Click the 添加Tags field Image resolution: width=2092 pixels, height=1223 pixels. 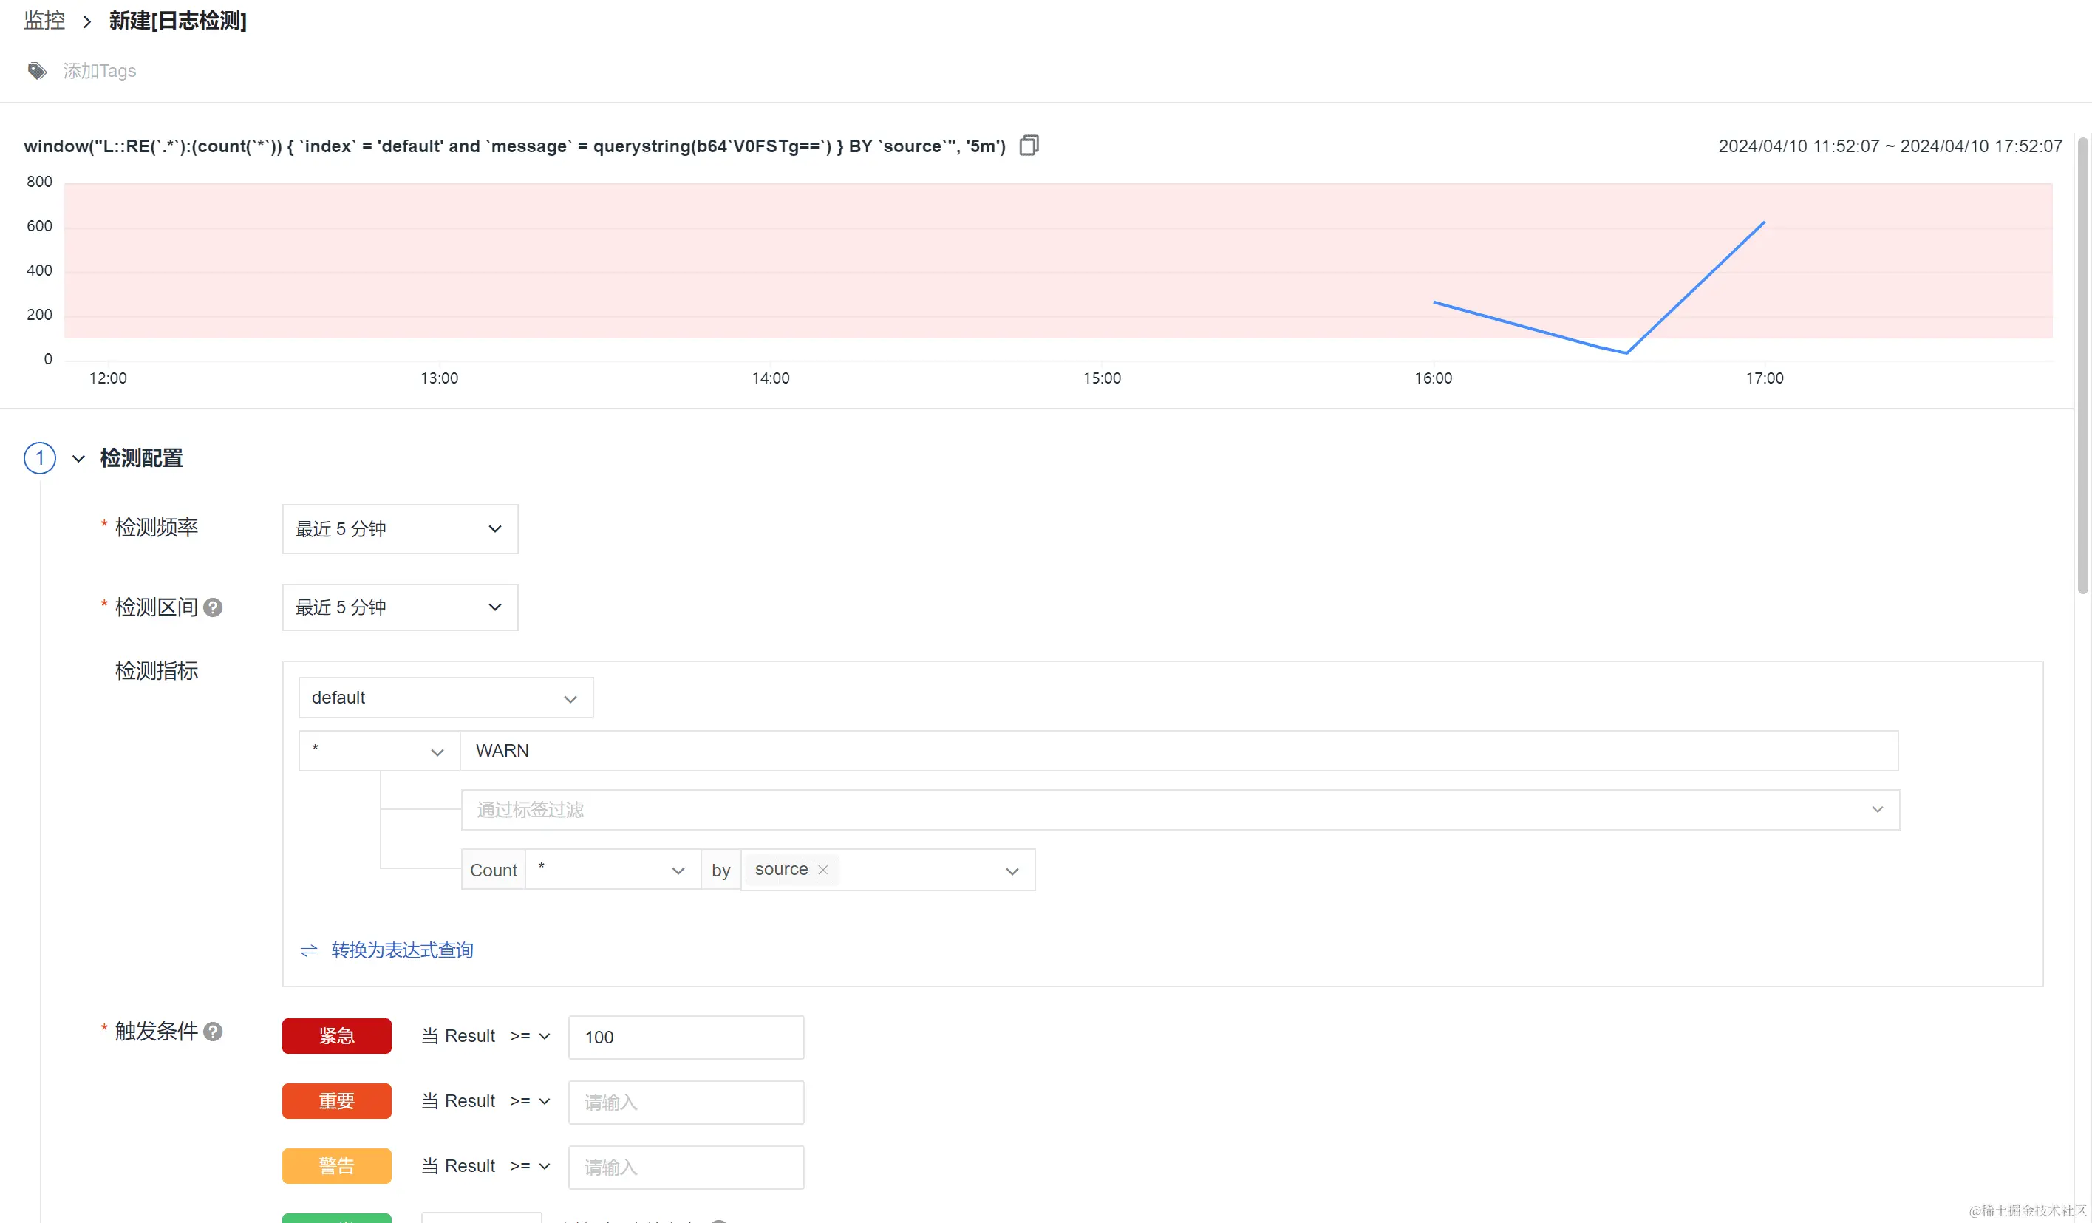(x=100, y=72)
